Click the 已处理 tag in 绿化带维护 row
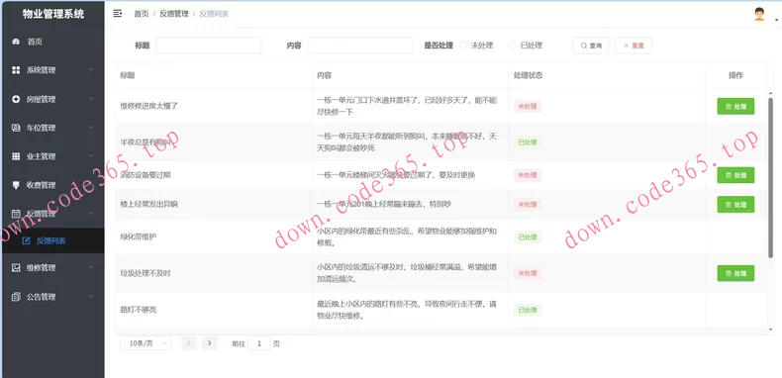This screenshot has width=782, height=378. click(528, 236)
